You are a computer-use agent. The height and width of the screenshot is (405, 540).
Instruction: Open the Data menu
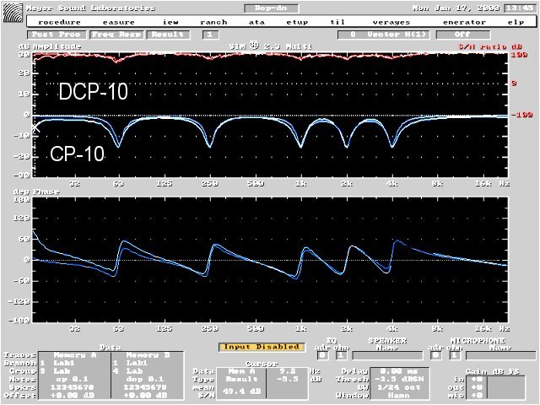256,22
